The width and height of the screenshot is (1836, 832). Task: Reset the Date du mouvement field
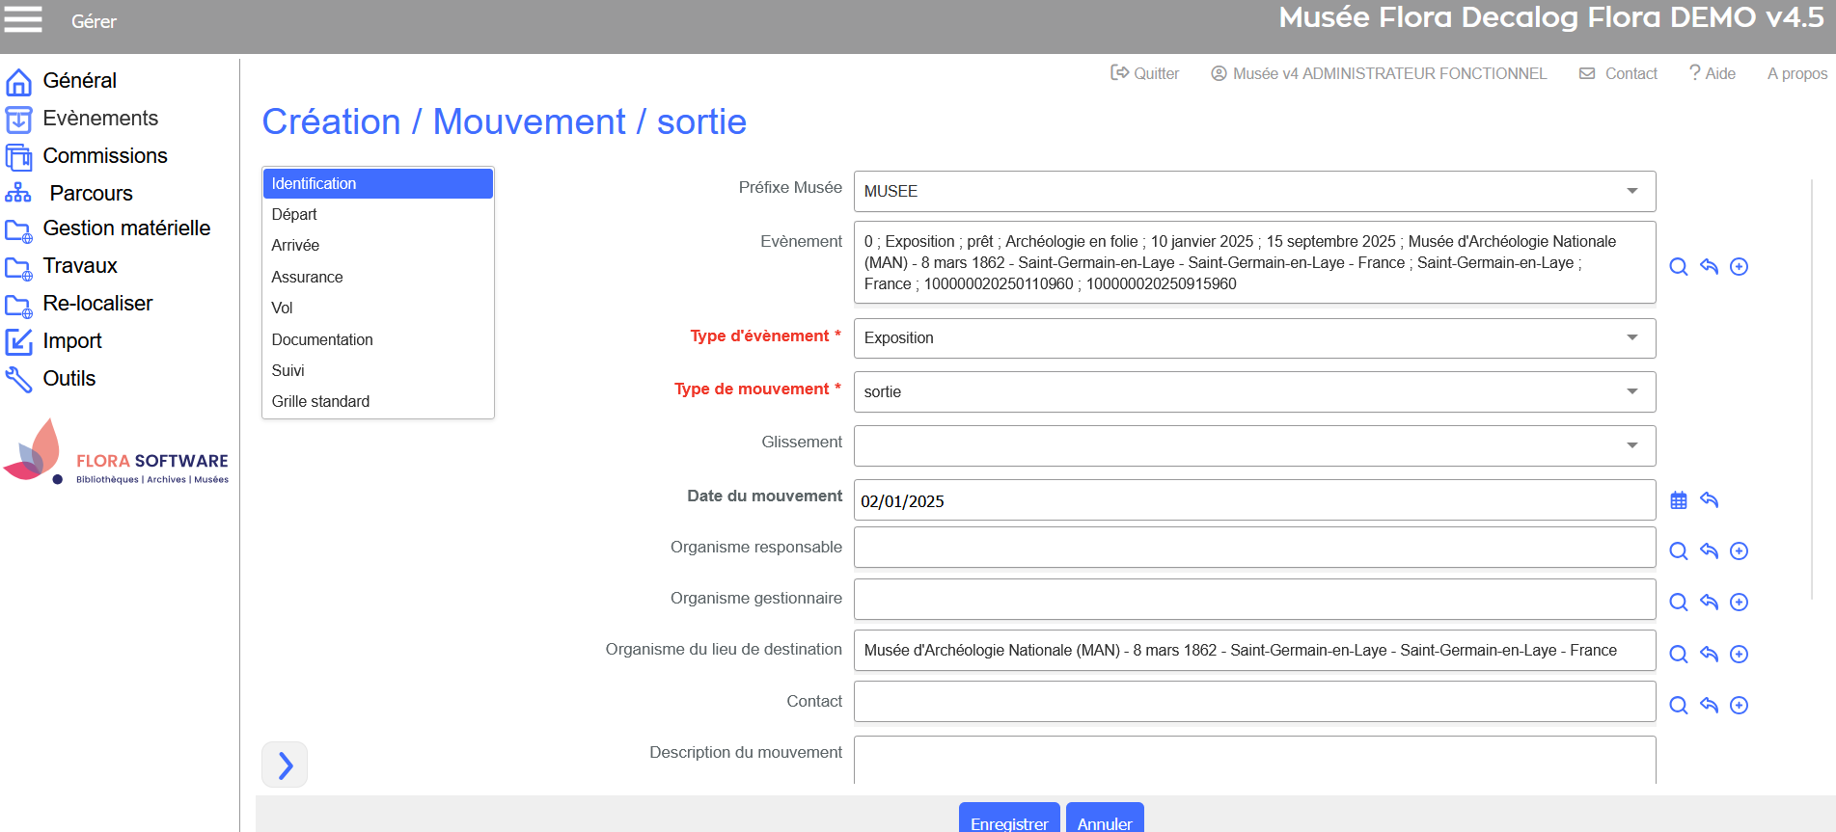[x=1709, y=500]
